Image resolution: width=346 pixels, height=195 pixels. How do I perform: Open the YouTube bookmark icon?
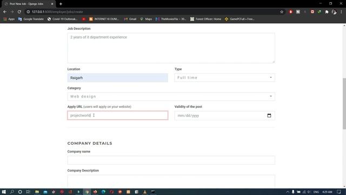[x=84, y=19]
